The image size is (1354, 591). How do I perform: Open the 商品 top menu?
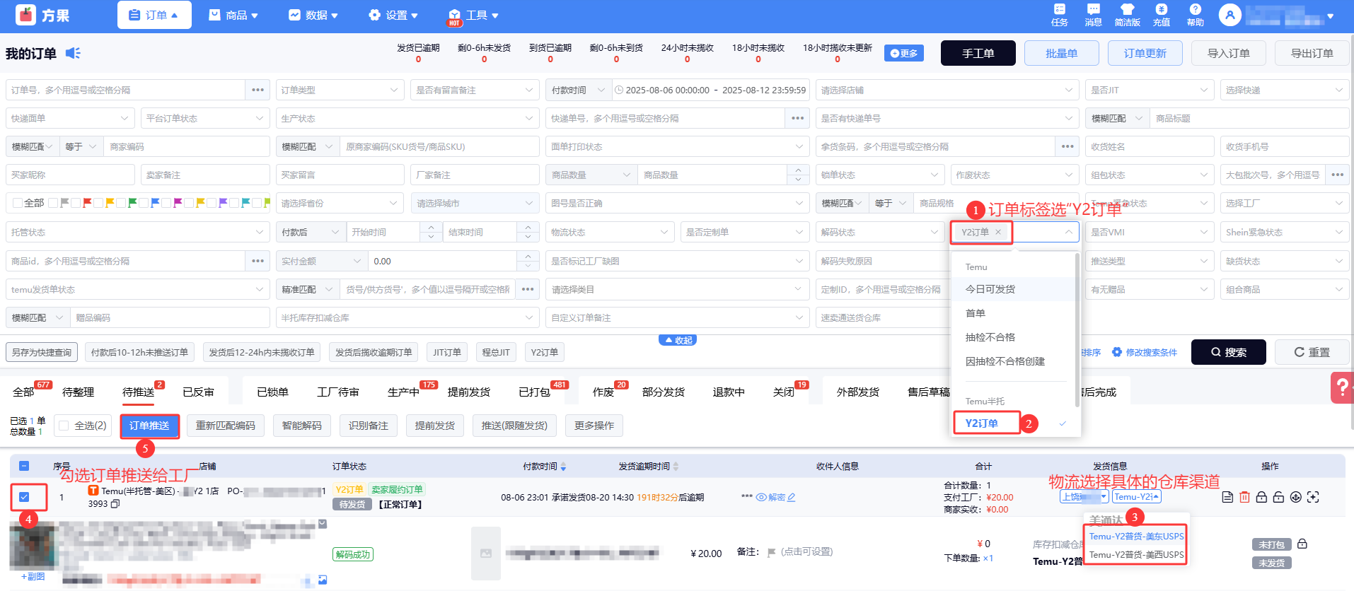pyautogui.click(x=234, y=15)
